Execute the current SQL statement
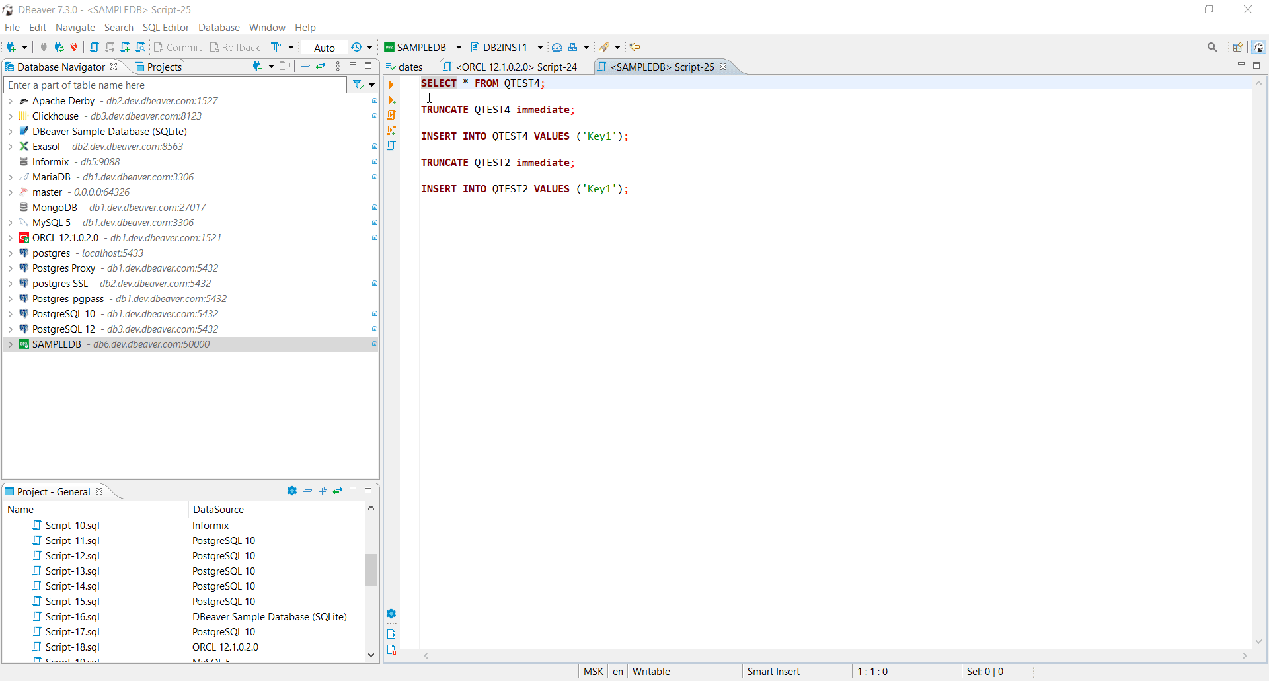 click(x=392, y=84)
